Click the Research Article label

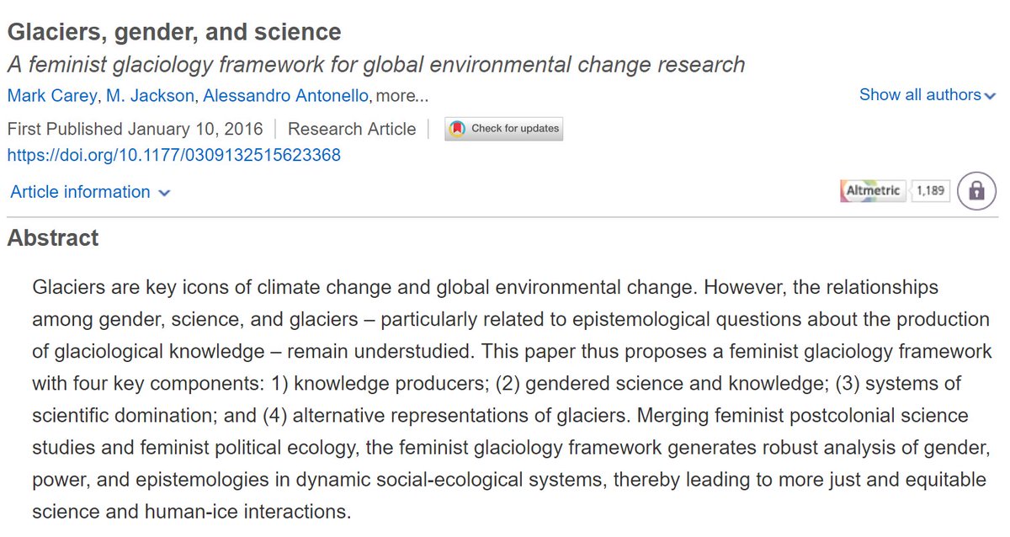(x=352, y=129)
